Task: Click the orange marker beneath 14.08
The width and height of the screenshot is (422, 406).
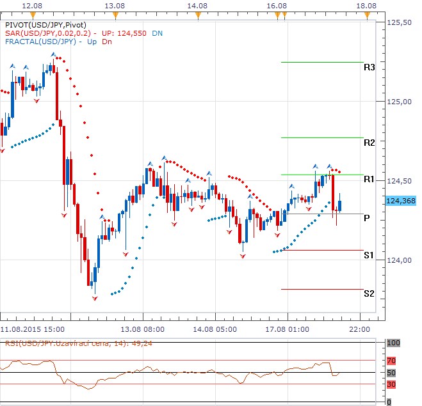Action: [x=197, y=15]
